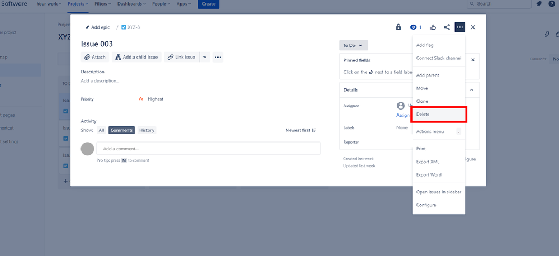Click the thumbs-up vote icon
Viewport: 559px width, 256px height.
[x=433, y=27]
